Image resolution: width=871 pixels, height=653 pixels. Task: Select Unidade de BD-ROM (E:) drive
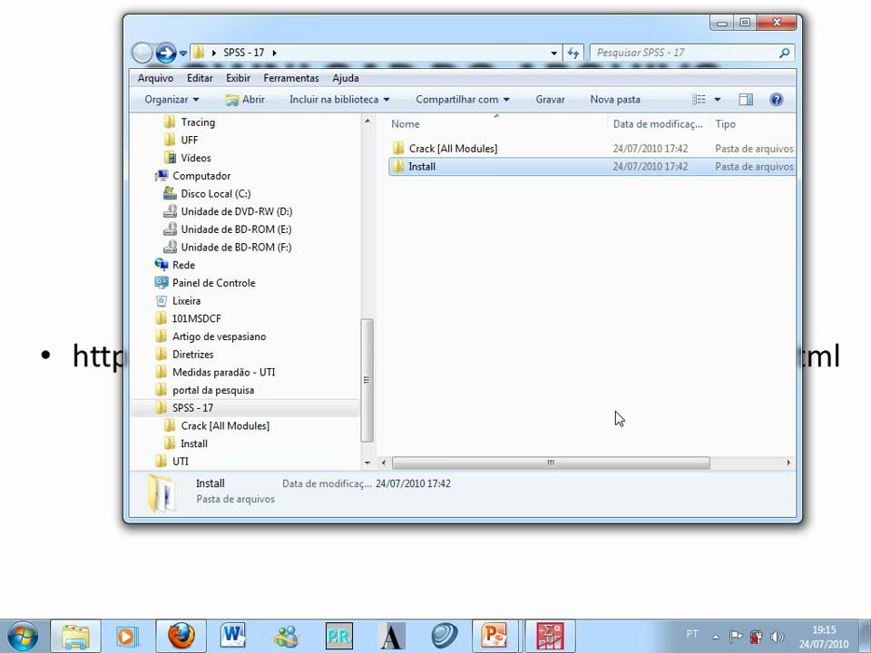tap(227, 229)
